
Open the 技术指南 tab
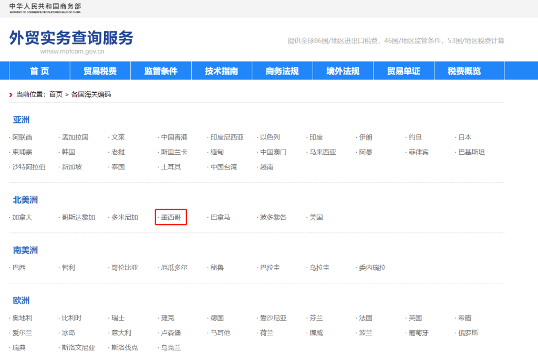point(221,70)
